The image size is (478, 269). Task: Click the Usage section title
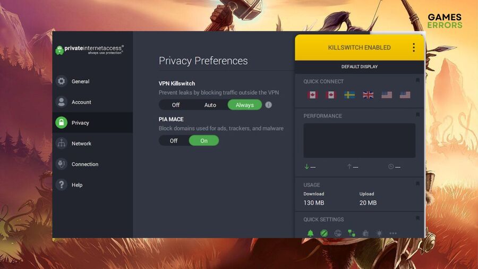tap(312, 185)
